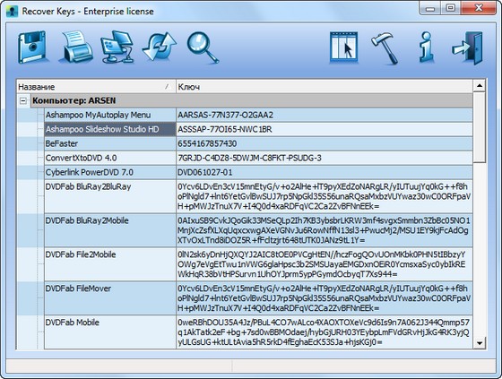Image resolution: width=502 pixels, height=379 pixels.
Task: Select the DVDFab FileMover entry
Action: click(x=109, y=298)
